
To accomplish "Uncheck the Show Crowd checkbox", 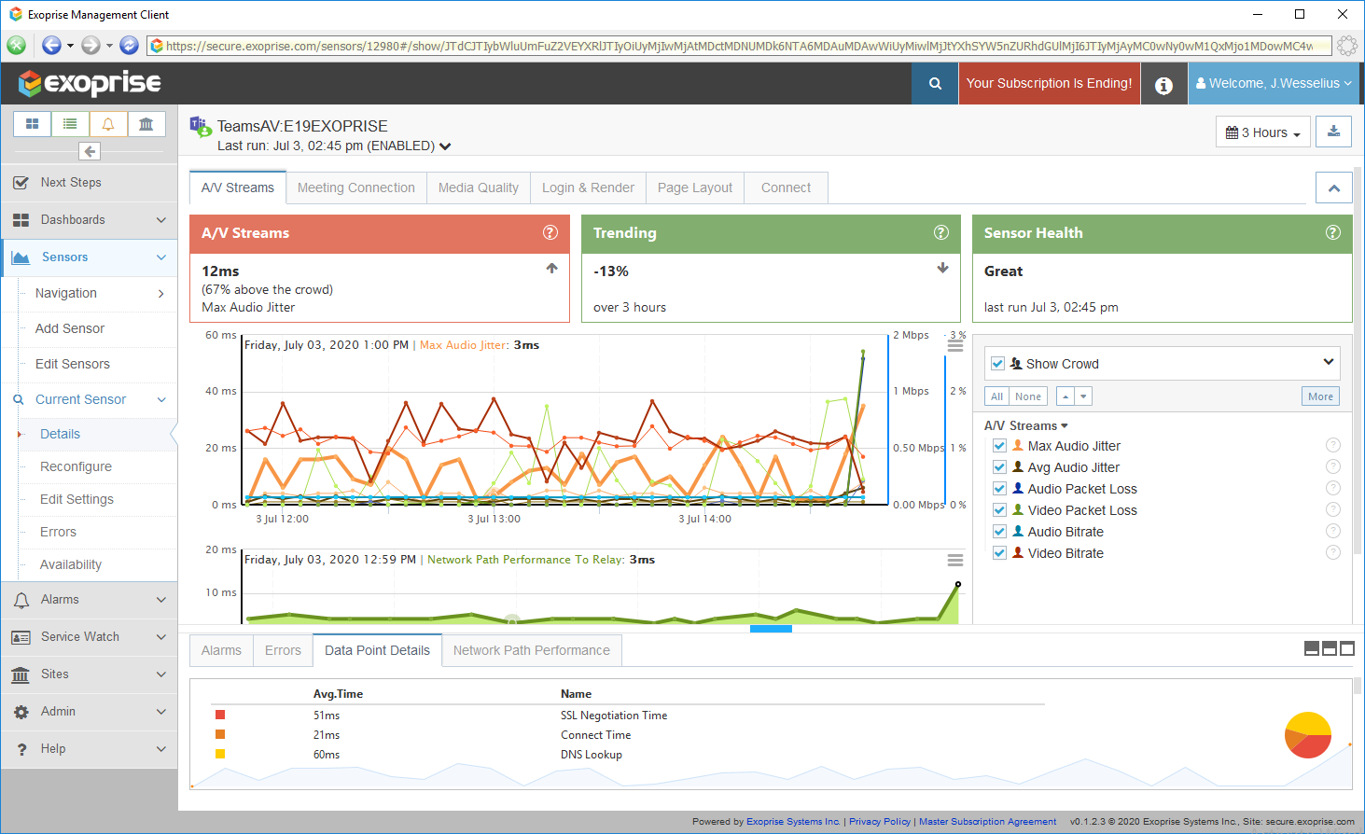I will click(997, 364).
